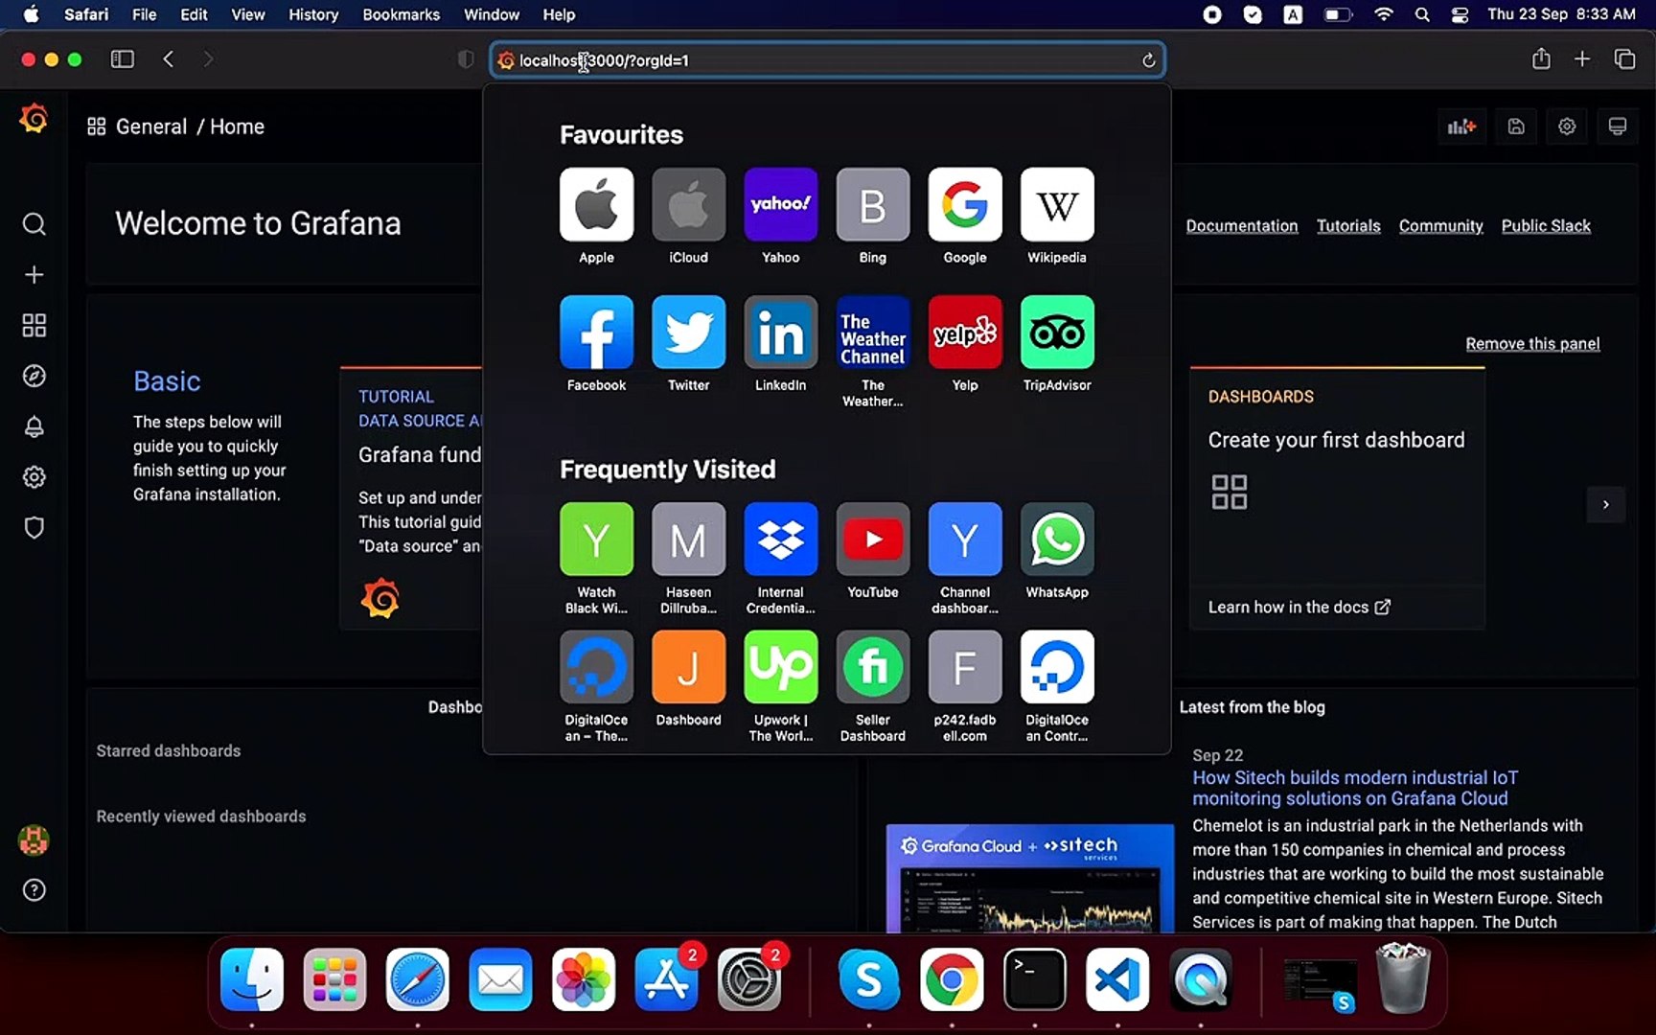Cycle view mode monitor icon

pos(1618,126)
